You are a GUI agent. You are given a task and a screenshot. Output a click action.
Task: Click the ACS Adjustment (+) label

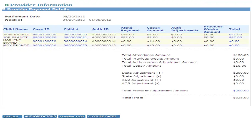click(x=141, y=80)
